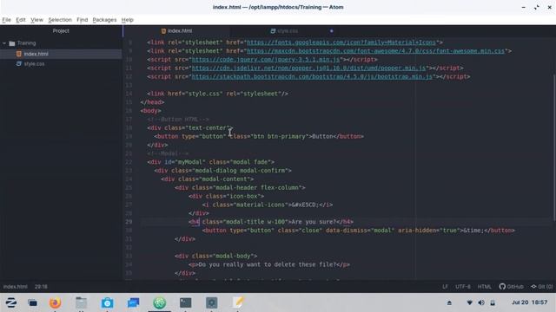The image size is (556, 312).
Task: Click the editor vertical scrollbar
Action: click(554, 148)
